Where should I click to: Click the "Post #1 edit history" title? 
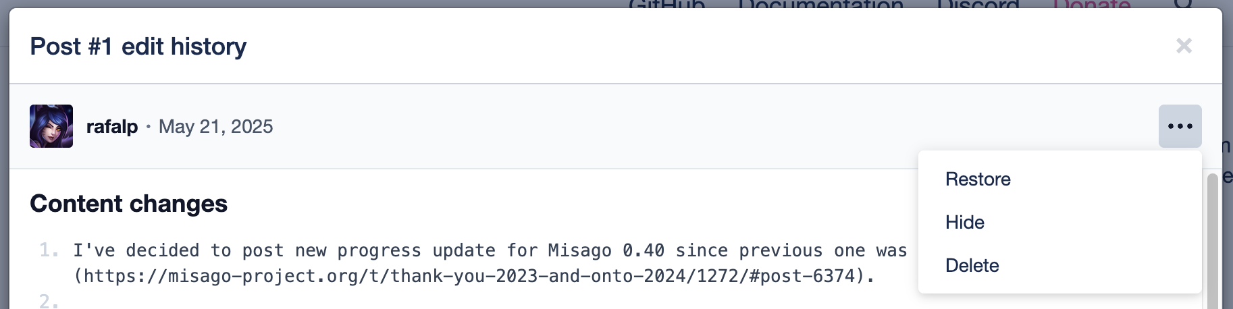(x=138, y=47)
